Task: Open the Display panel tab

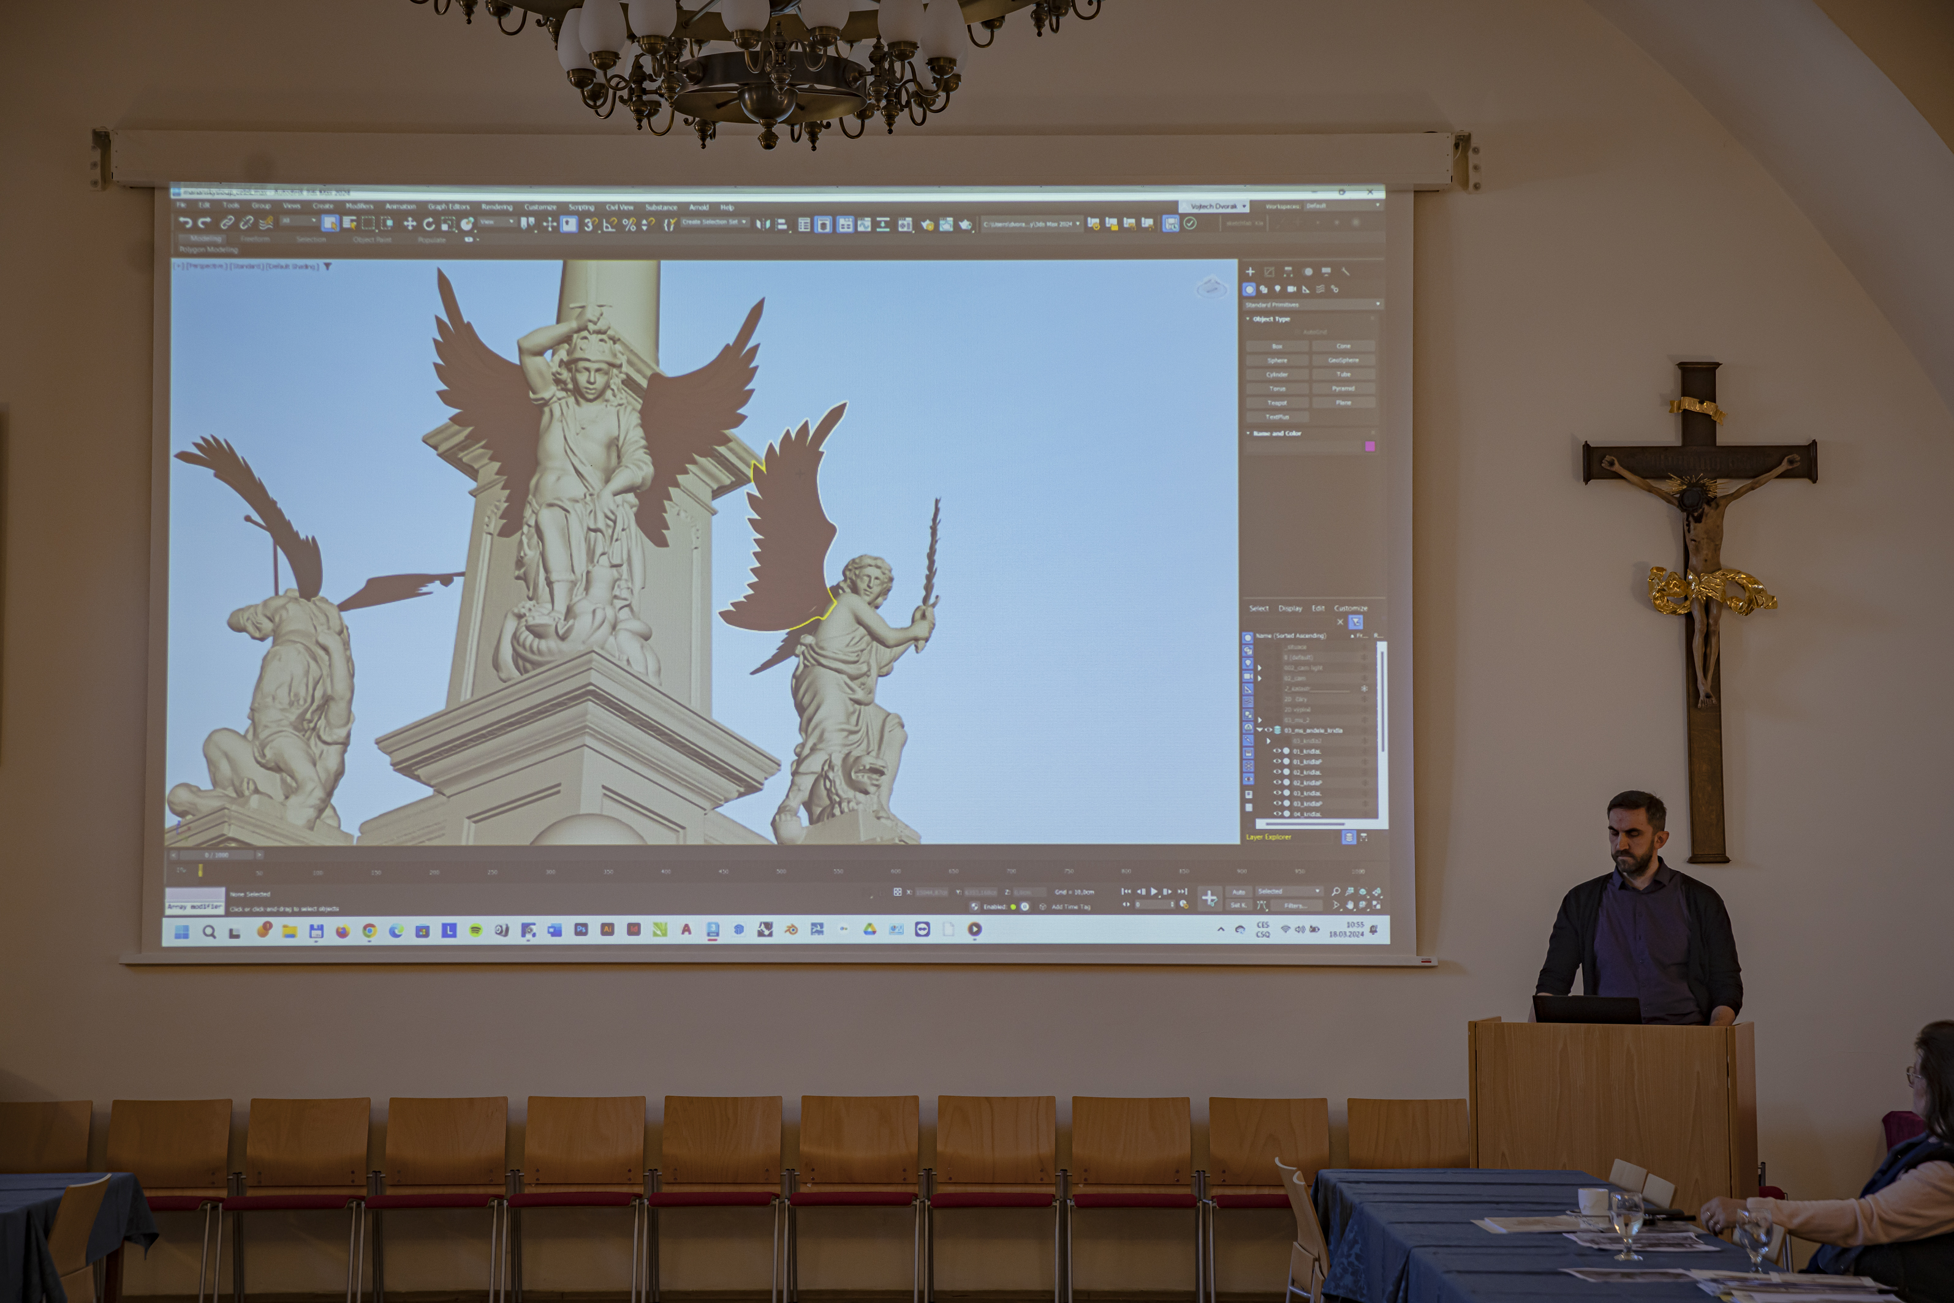Action: tap(1327, 272)
